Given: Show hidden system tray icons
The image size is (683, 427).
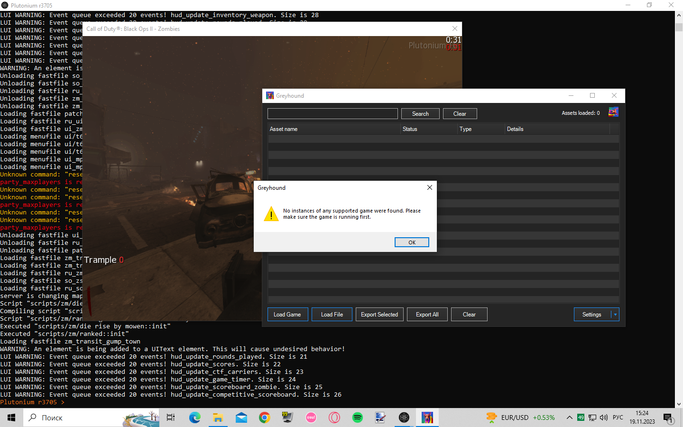Looking at the screenshot, I should click(x=569, y=418).
